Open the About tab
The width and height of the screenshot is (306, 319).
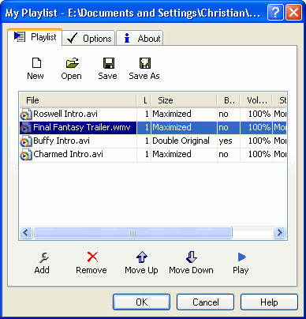click(140, 39)
